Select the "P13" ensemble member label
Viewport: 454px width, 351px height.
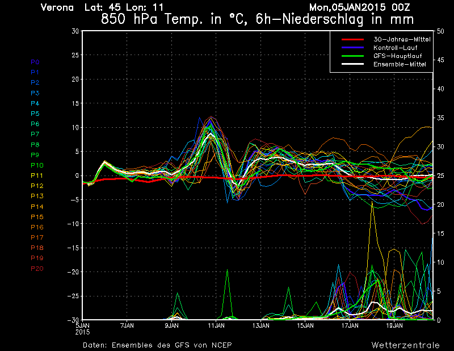(37, 196)
